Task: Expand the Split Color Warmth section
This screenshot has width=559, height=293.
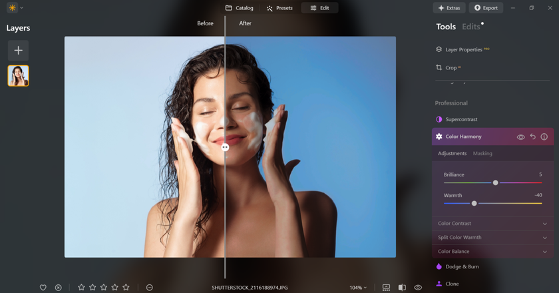Action: click(x=492, y=237)
